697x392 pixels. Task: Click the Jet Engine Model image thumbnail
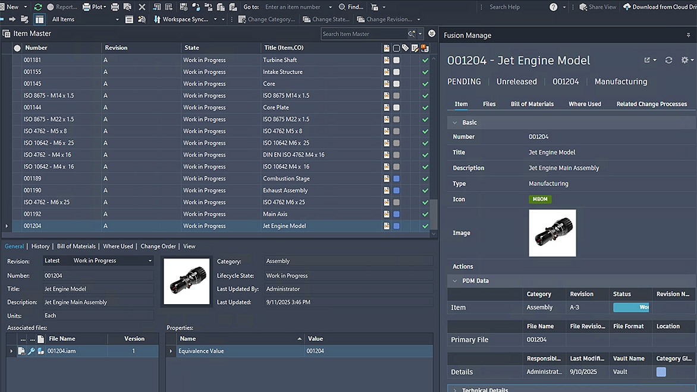tap(552, 233)
